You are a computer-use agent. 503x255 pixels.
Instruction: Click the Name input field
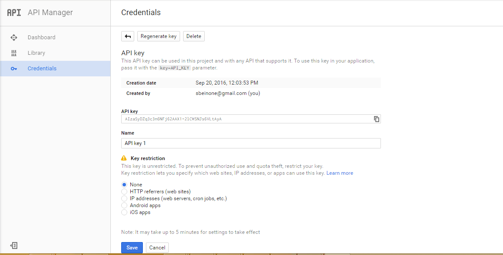[x=251, y=143]
